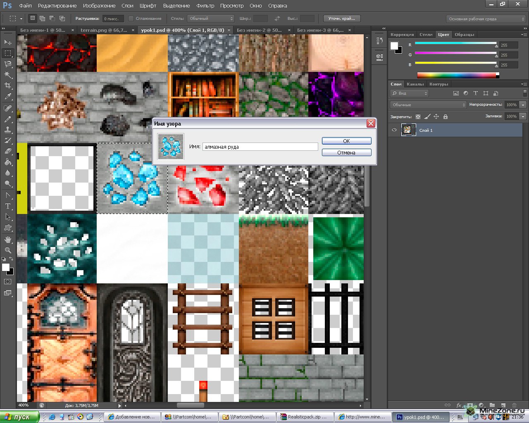The image size is (529, 423).
Task: Select the Horizontal Type tool
Action: (x=8, y=206)
